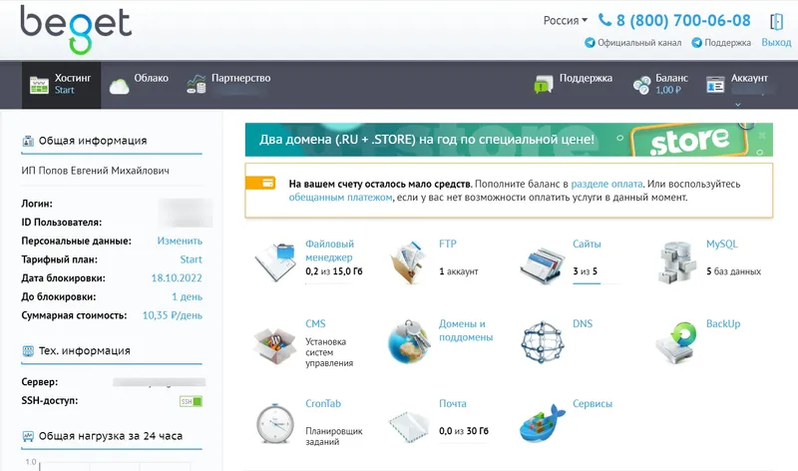Click the BackUp label
798x471 pixels.
click(x=723, y=323)
